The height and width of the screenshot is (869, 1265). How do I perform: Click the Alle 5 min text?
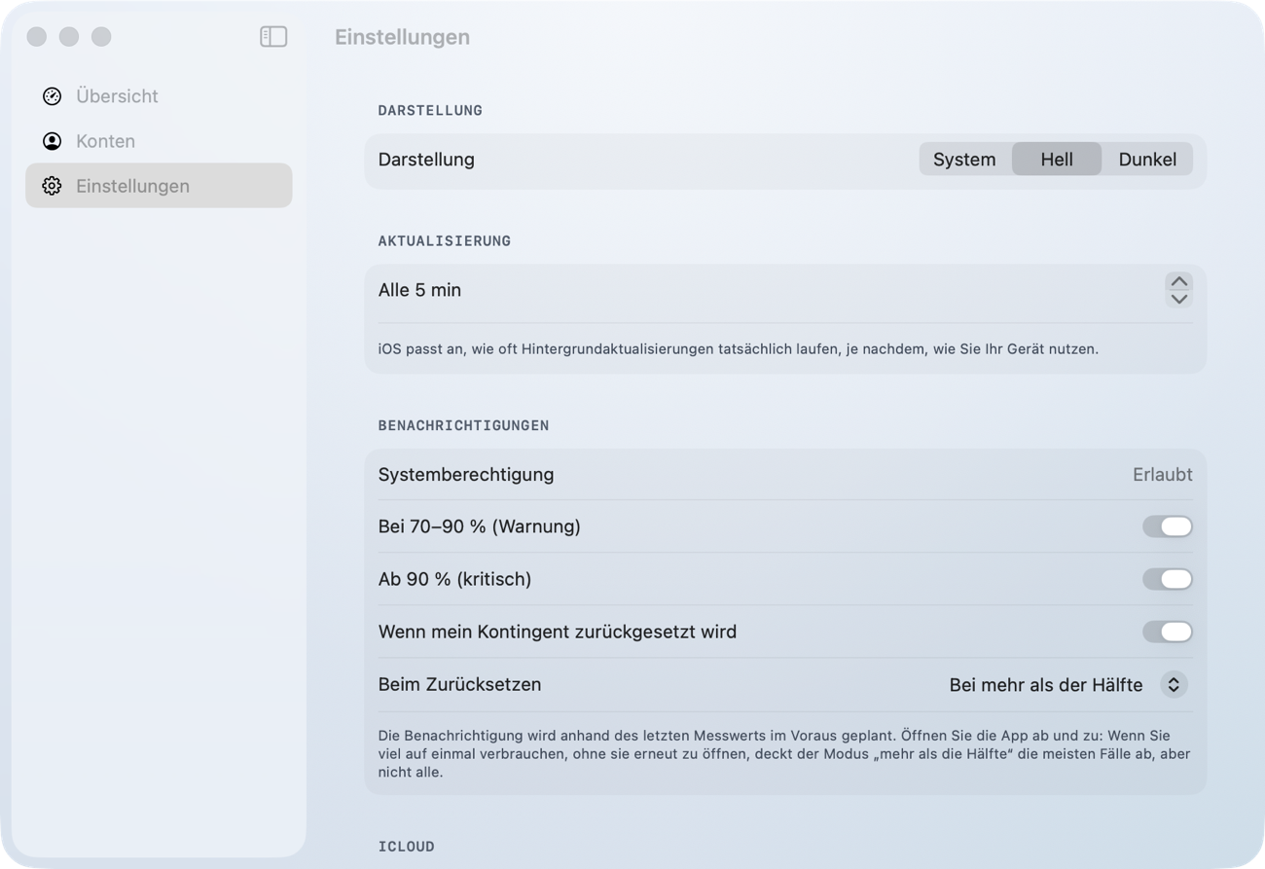[x=419, y=290]
